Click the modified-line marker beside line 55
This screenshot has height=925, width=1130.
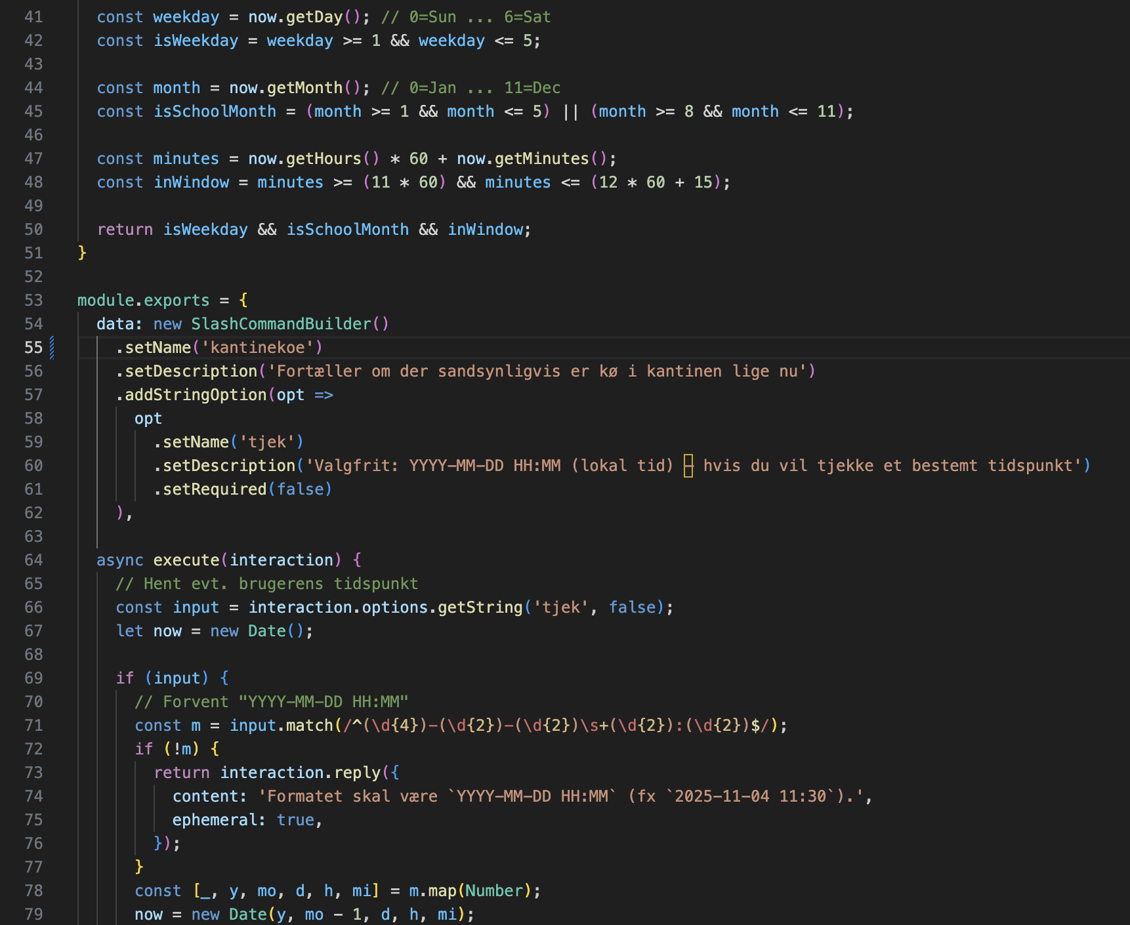point(52,348)
